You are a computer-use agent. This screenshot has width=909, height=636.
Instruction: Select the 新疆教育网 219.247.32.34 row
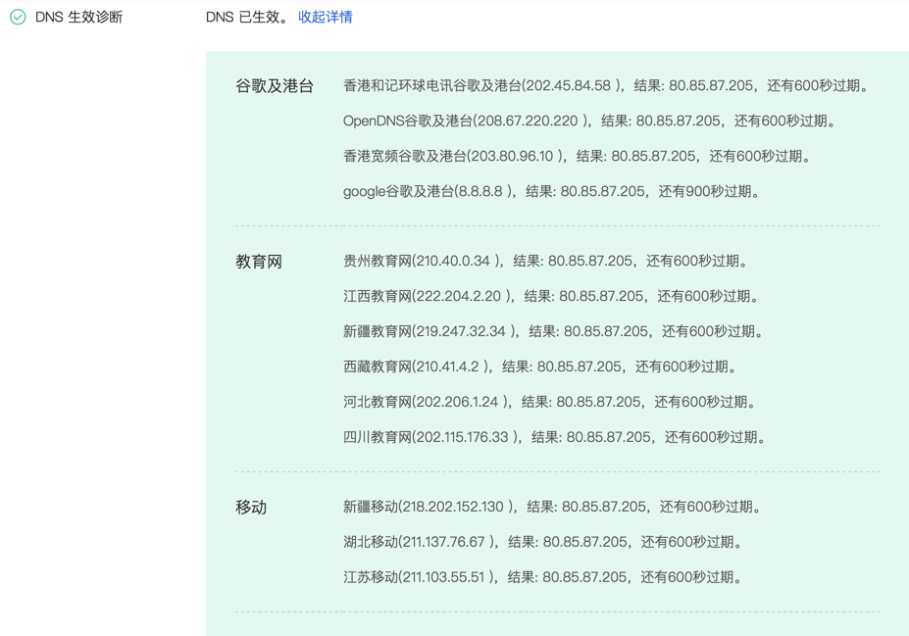tap(554, 332)
